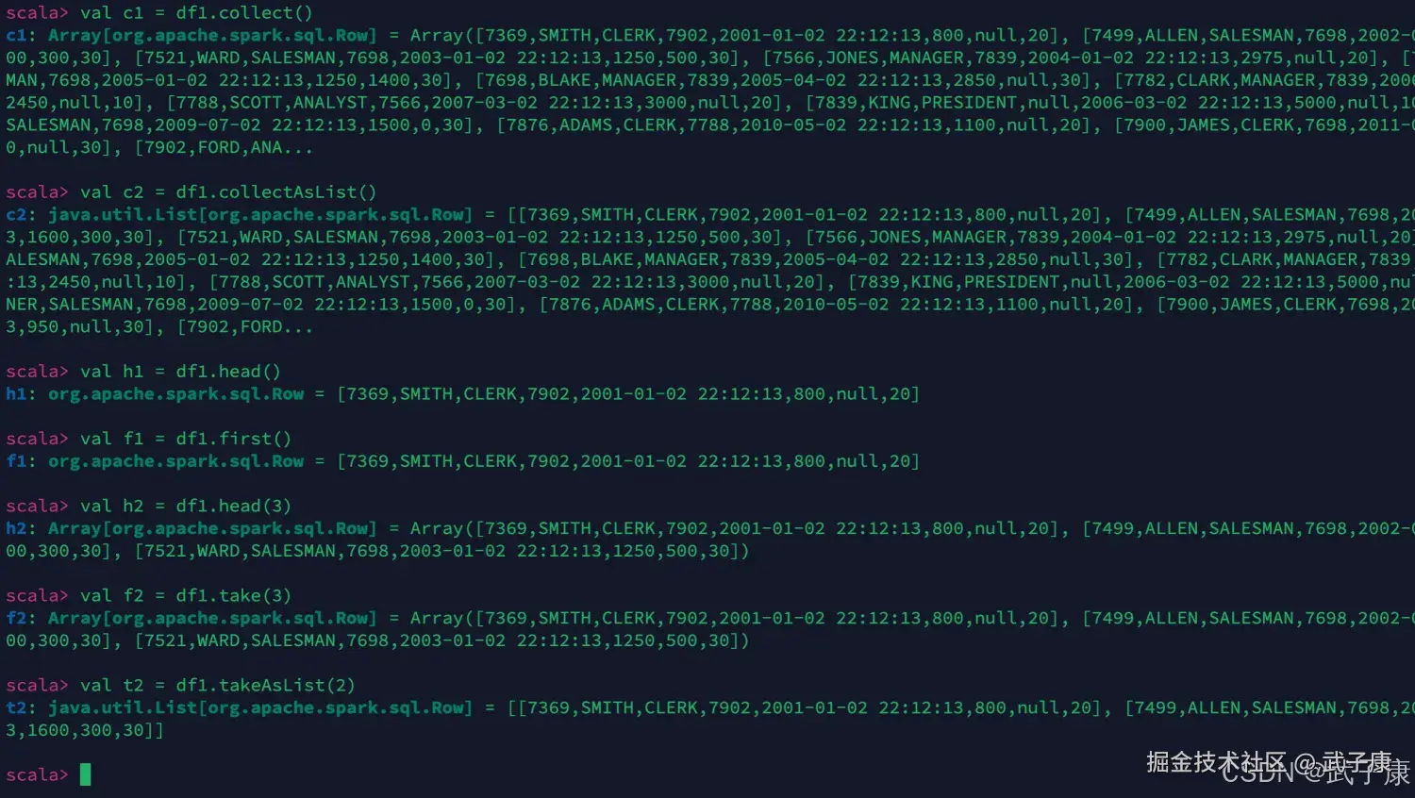Click the command 'val f2 = df1.take(3)'
The height and width of the screenshot is (798, 1415).
(186, 596)
